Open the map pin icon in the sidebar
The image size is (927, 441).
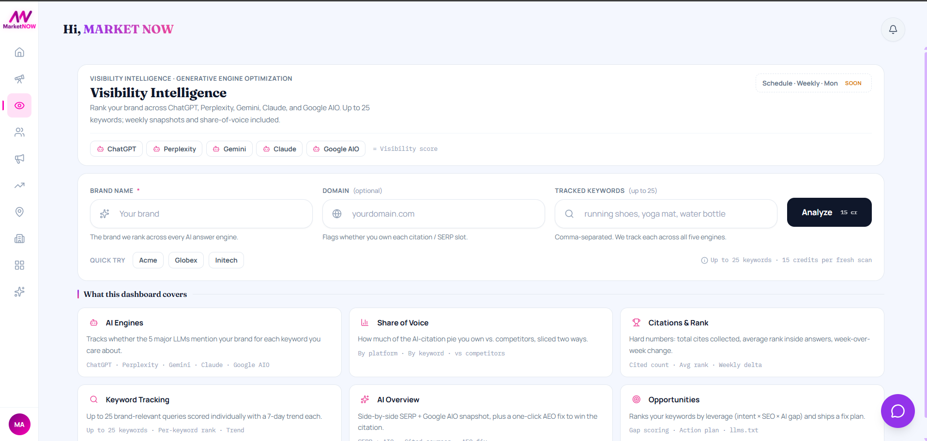[19, 212]
